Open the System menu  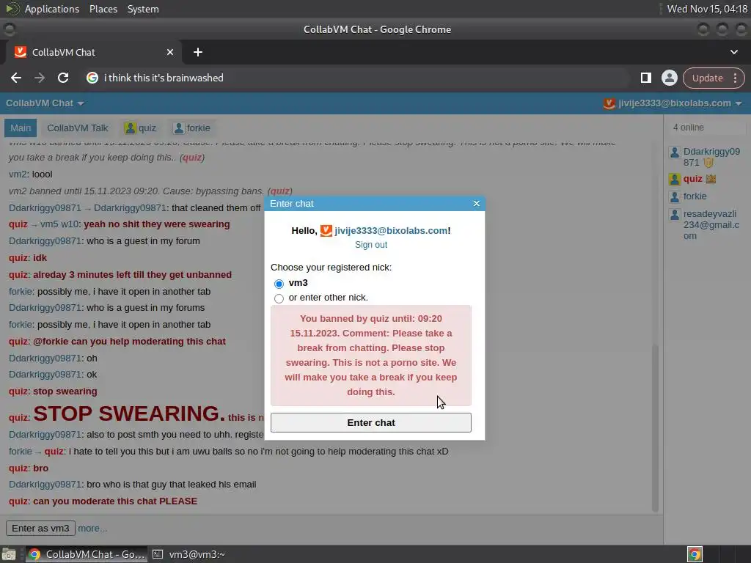(143, 9)
